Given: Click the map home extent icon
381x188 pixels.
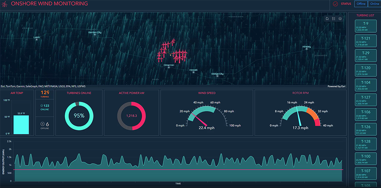Looking at the screenshot, I should pyautogui.click(x=327, y=19).
